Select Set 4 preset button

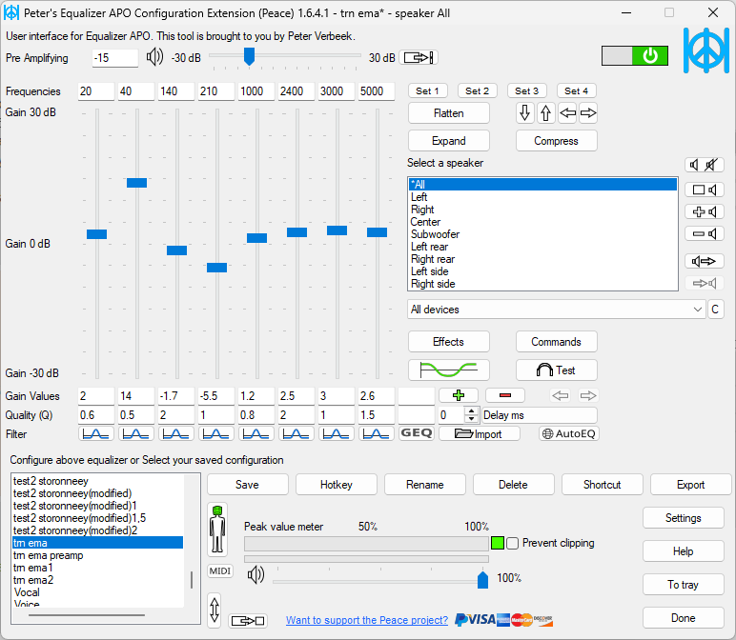click(576, 91)
